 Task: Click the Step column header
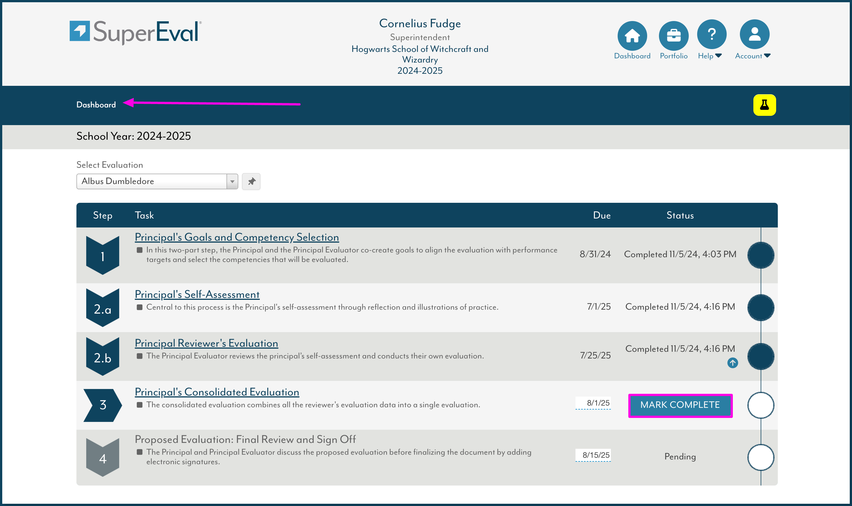tap(103, 215)
